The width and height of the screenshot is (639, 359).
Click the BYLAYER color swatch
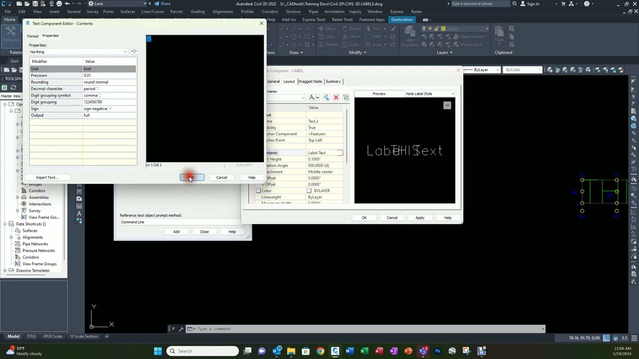coord(309,191)
